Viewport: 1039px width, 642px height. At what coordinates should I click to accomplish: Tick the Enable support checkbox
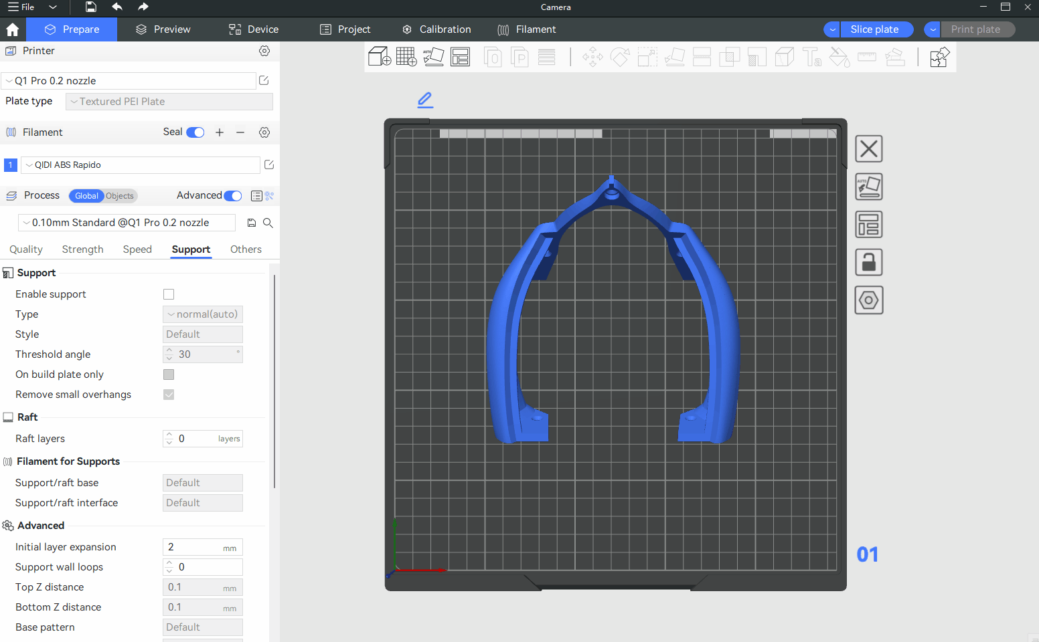point(169,294)
